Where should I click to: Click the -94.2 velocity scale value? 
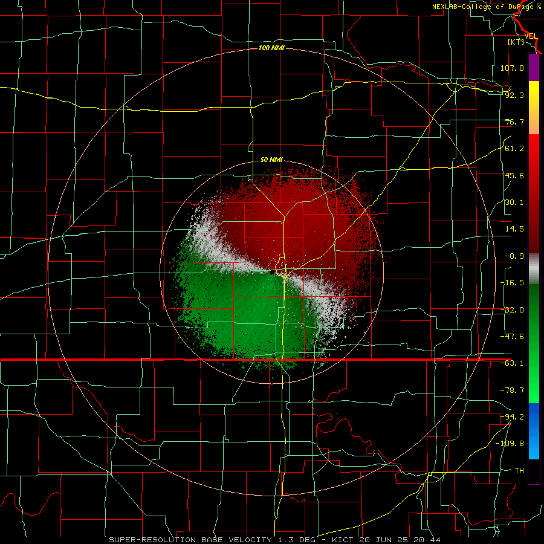point(512,417)
